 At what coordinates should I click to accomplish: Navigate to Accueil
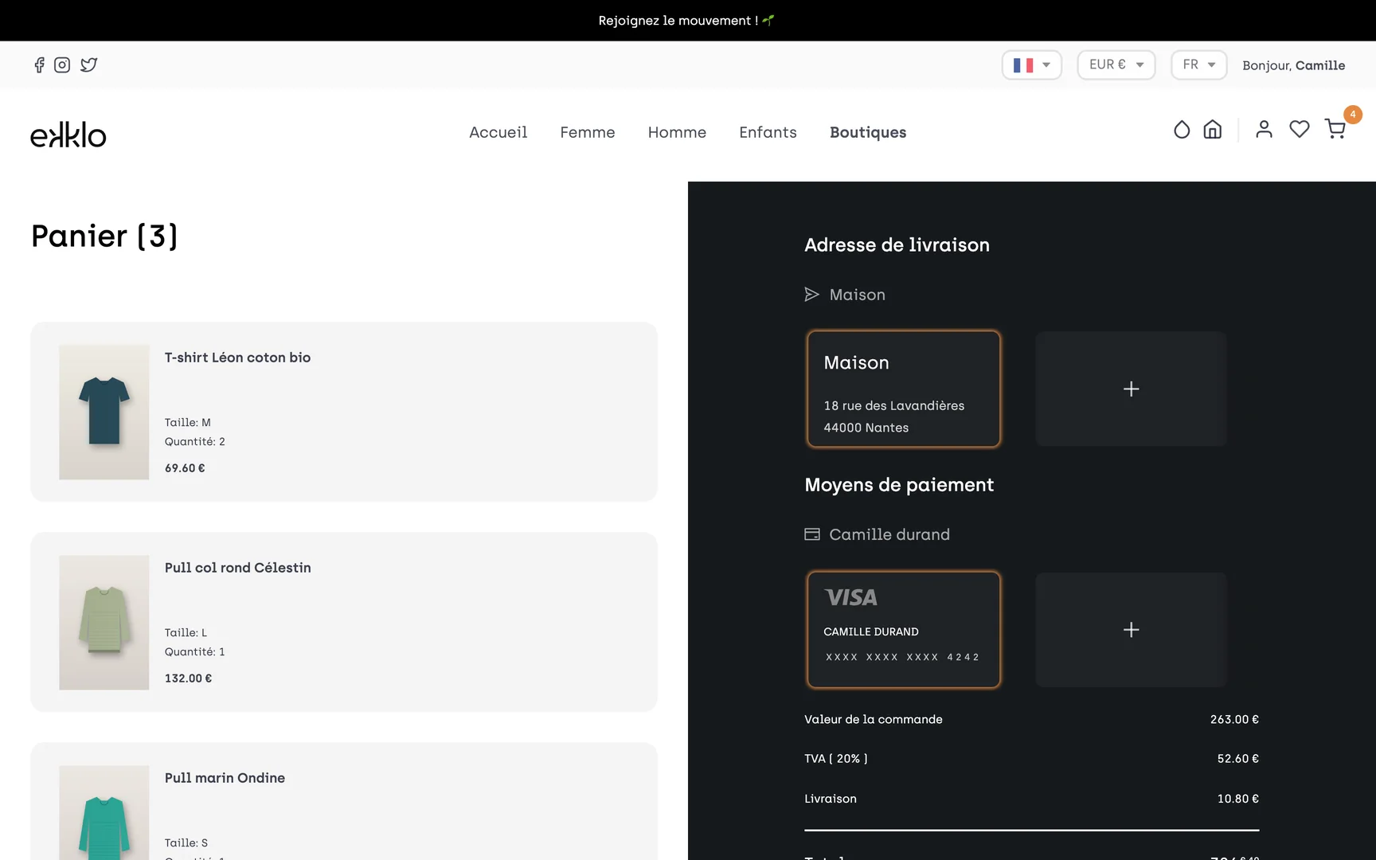[498, 132]
